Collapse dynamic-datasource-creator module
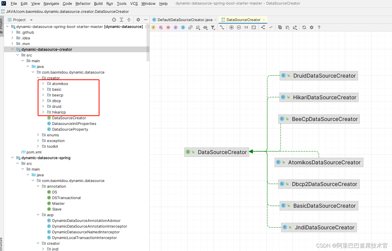 pyautogui.click(x=12, y=49)
